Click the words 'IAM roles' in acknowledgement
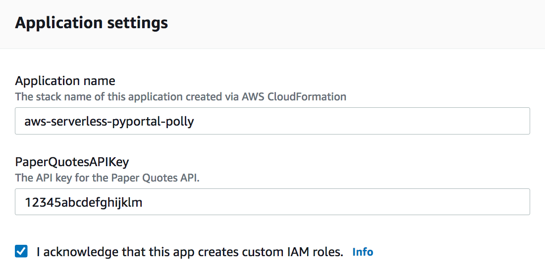This screenshot has width=545, height=271. tap(317, 252)
